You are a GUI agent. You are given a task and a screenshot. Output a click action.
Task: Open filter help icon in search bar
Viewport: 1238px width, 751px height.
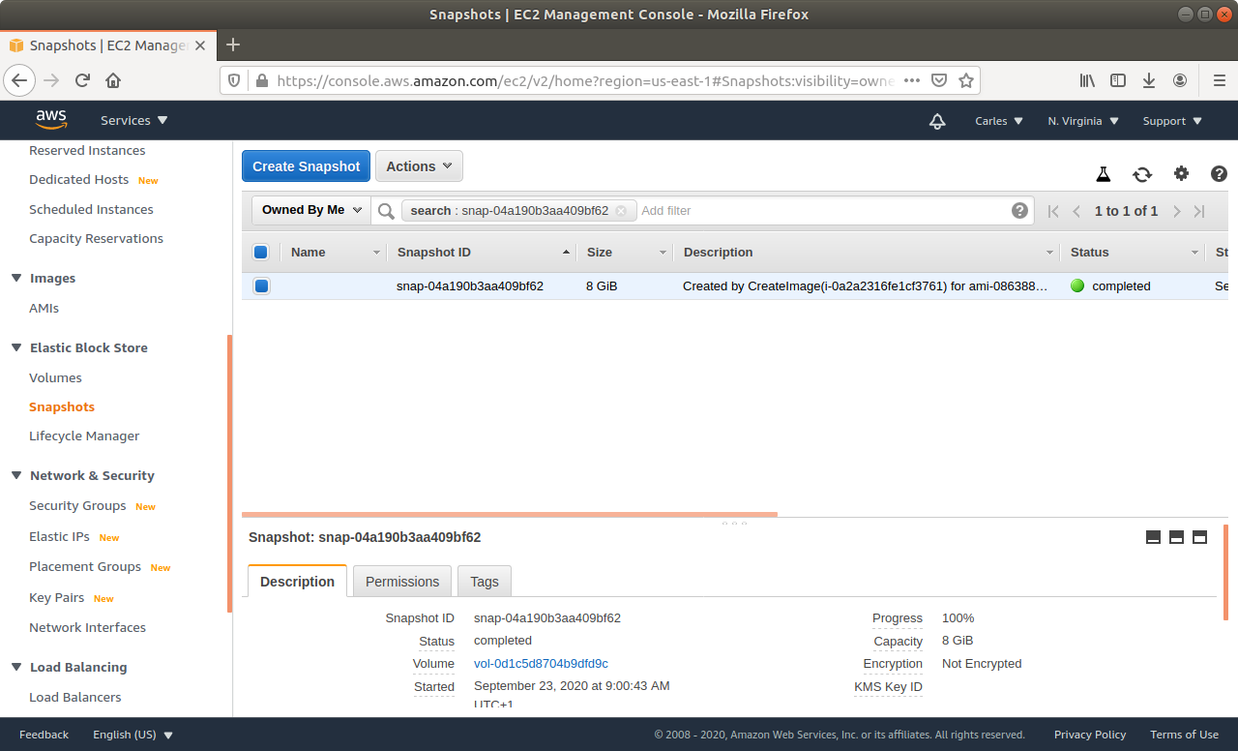click(1019, 210)
